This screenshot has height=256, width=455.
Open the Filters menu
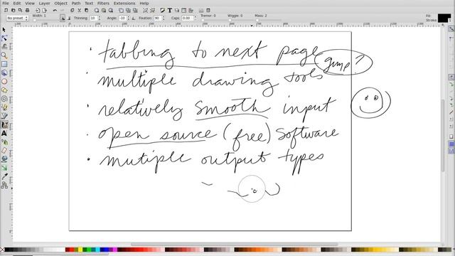pos(103,3)
